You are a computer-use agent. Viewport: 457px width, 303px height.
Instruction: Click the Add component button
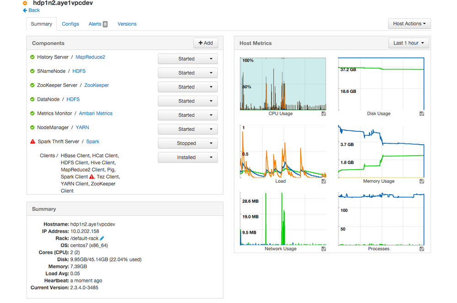click(206, 43)
